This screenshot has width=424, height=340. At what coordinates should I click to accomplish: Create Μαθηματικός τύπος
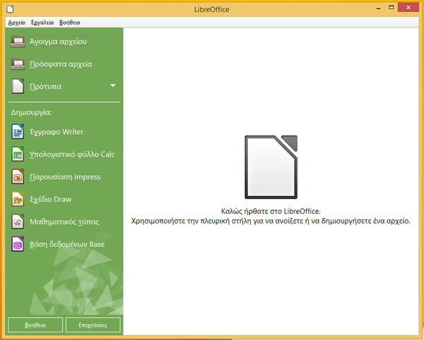click(64, 221)
